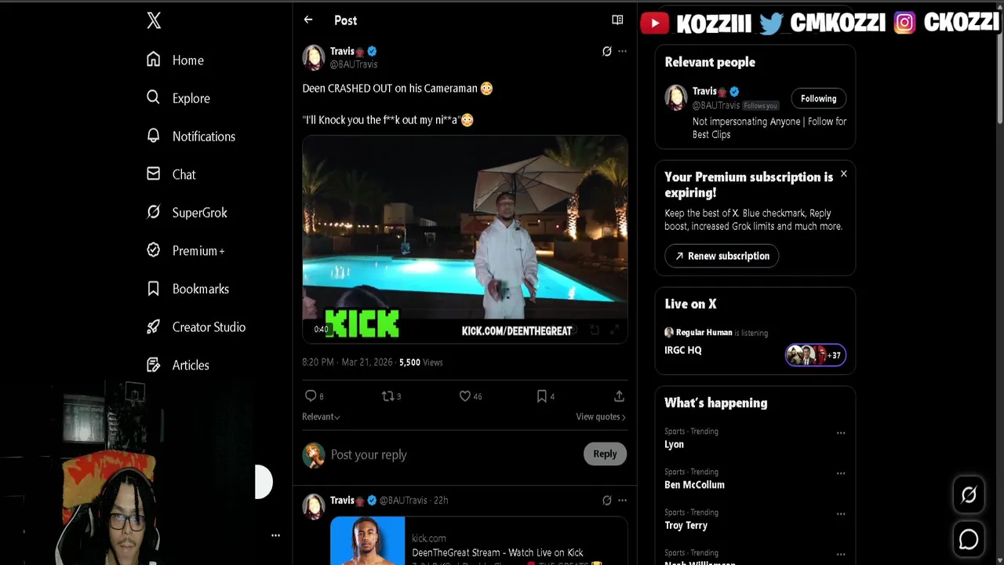Toggle the Following button for Travis
The width and height of the screenshot is (1004, 565).
pos(818,98)
